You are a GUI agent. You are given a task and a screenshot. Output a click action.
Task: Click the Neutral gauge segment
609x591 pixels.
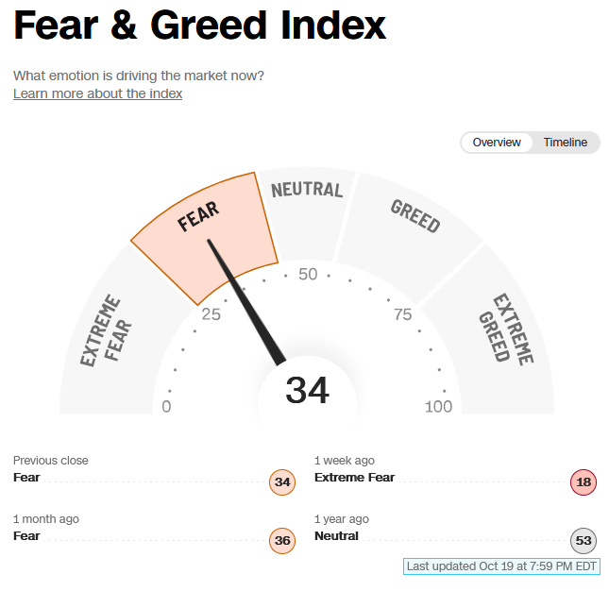pos(307,213)
